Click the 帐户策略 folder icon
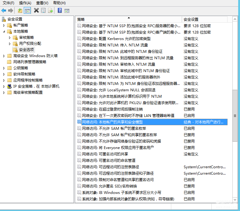 (9, 25)
